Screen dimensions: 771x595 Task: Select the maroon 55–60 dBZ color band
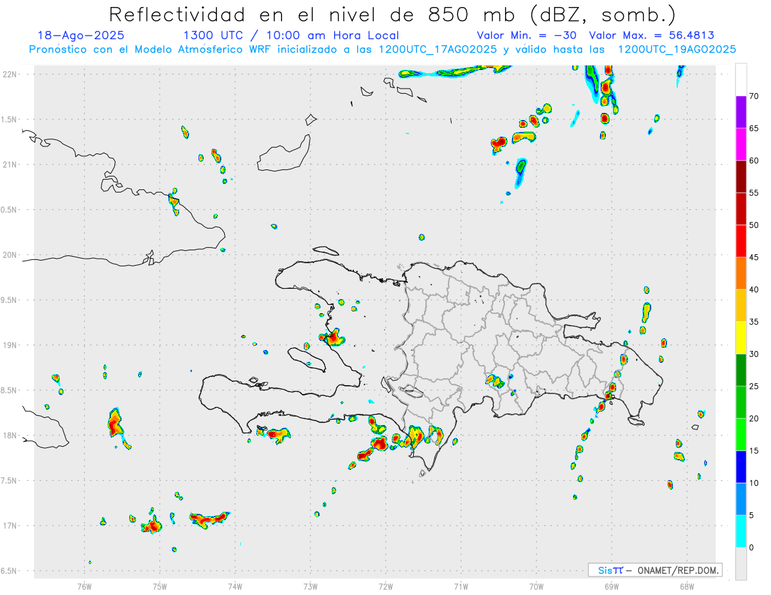click(741, 177)
